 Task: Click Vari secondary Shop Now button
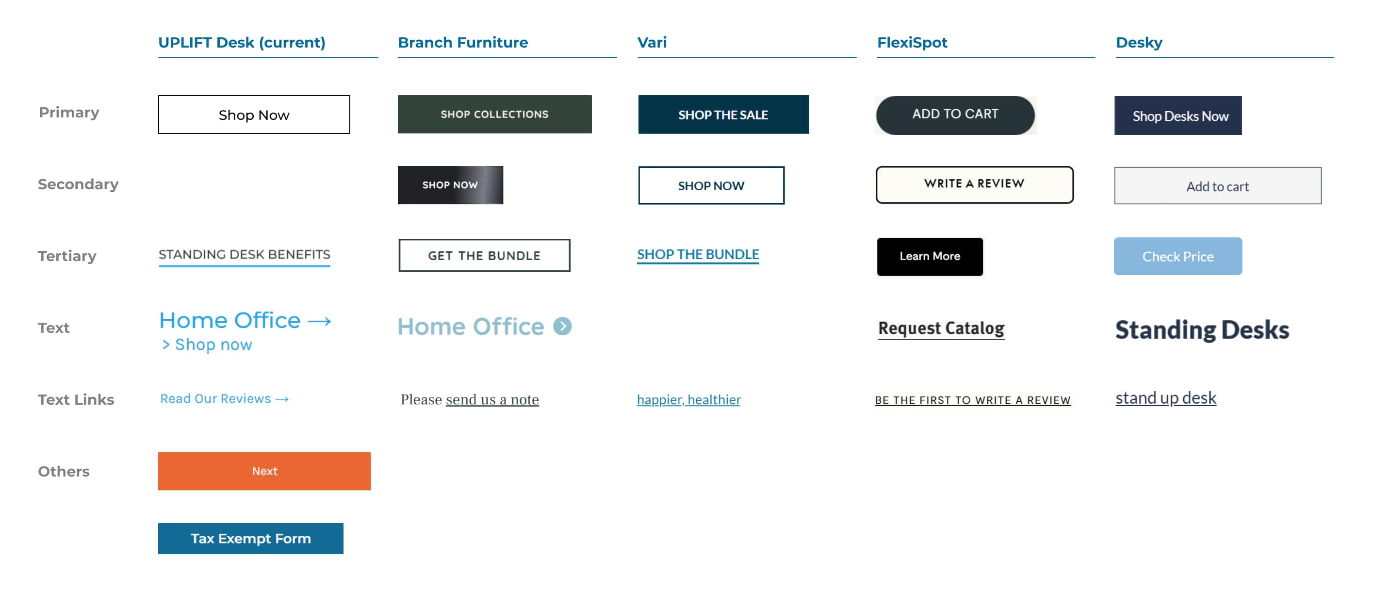tap(712, 184)
